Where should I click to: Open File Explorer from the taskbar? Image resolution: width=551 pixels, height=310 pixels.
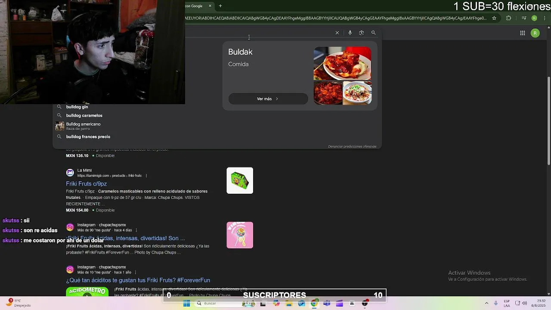[x=289, y=304]
